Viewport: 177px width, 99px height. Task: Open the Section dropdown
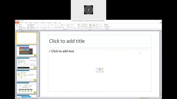point(33,28)
